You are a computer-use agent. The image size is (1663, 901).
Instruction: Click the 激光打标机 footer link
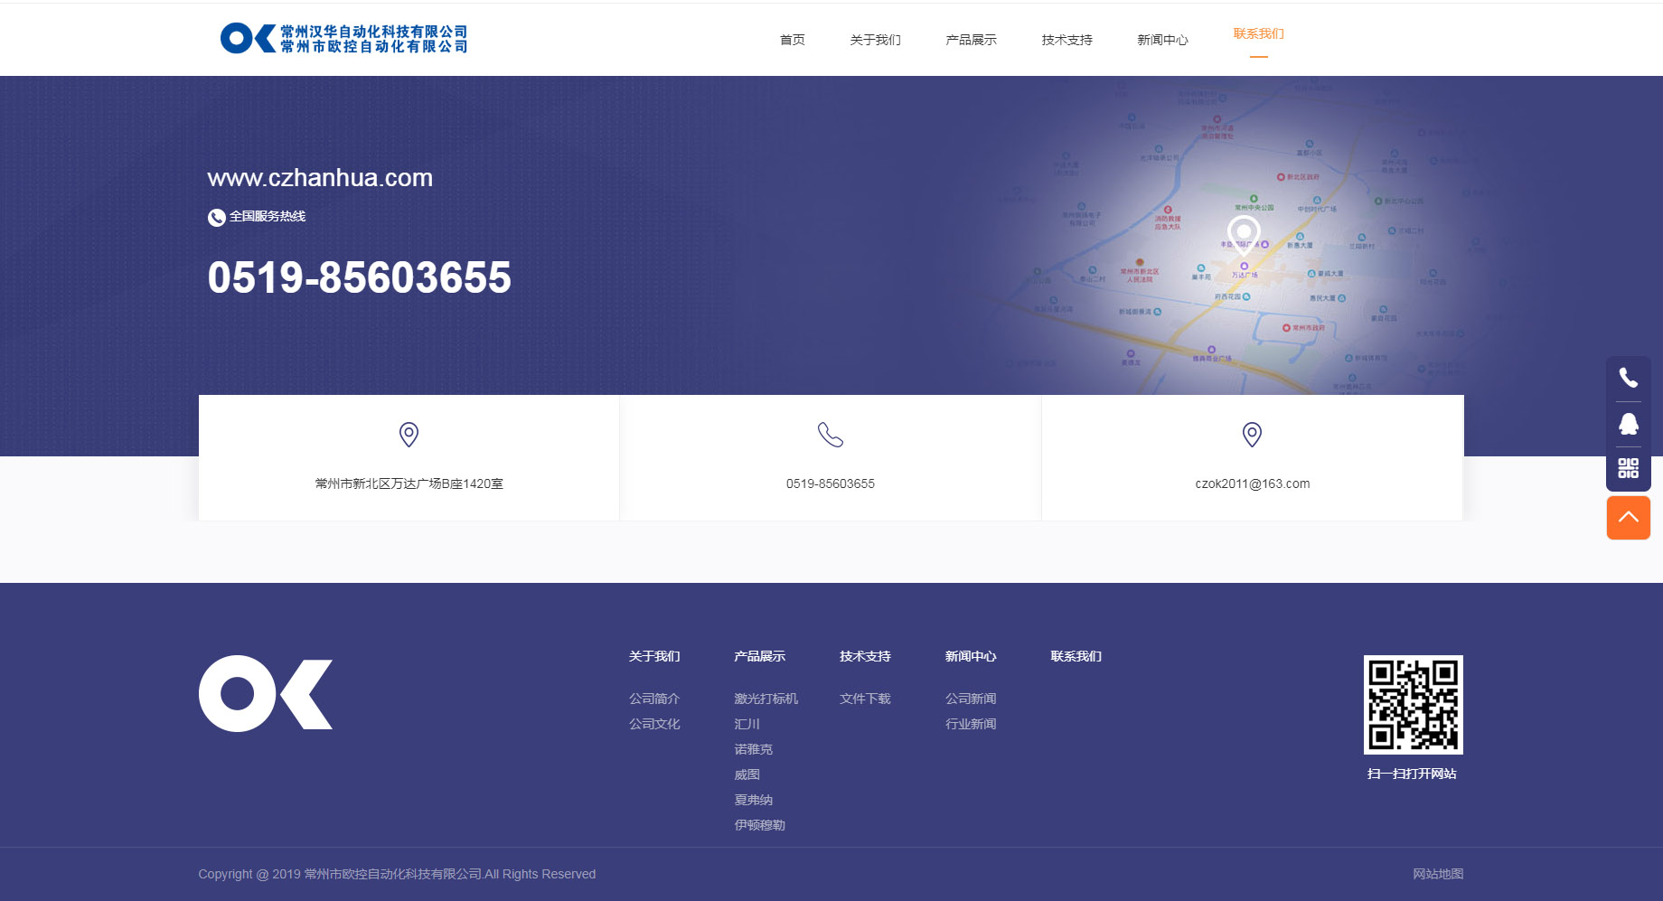click(x=766, y=699)
